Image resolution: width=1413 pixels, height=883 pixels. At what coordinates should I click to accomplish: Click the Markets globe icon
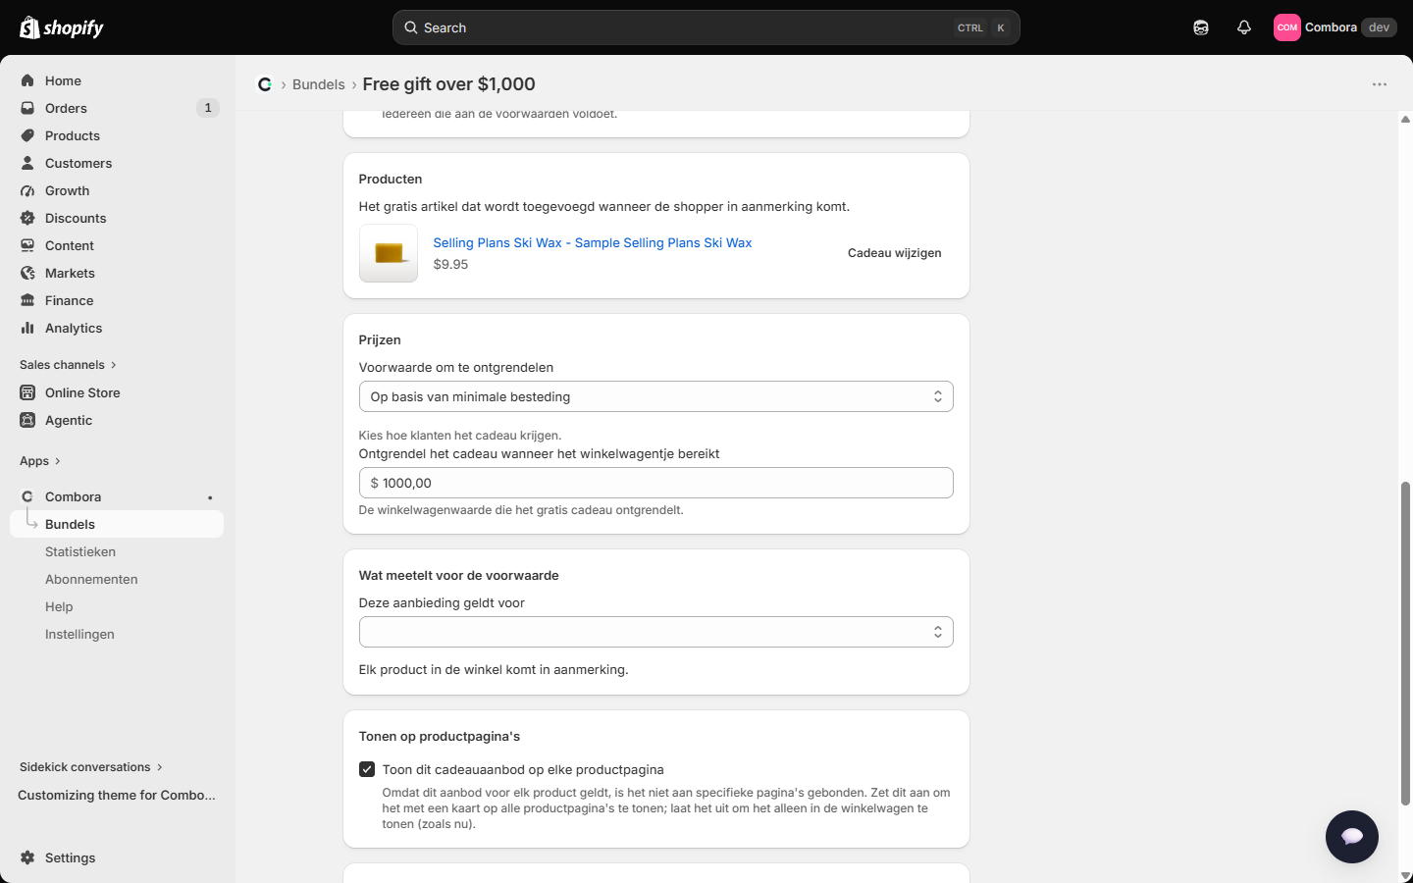click(27, 273)
